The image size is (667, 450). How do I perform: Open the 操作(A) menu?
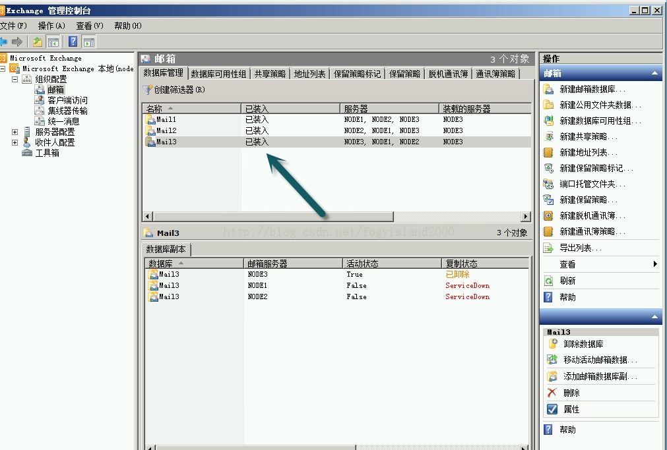coord(51,26)
